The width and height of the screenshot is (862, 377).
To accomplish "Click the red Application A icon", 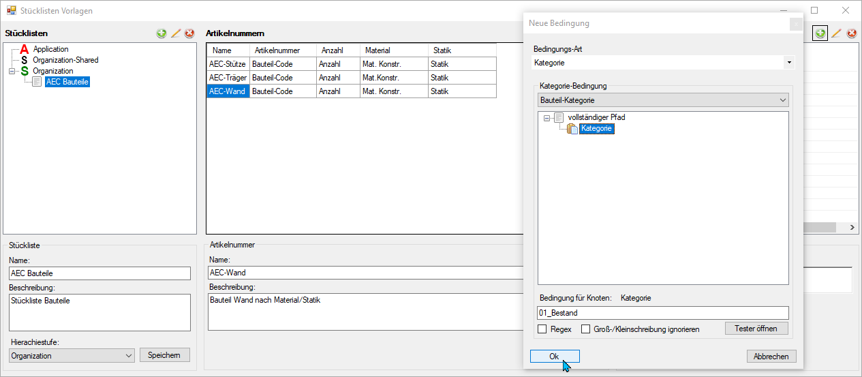I will (x=25, y=49).
